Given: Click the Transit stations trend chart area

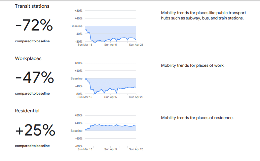Looking at the screenshot, I should [110, 26].
